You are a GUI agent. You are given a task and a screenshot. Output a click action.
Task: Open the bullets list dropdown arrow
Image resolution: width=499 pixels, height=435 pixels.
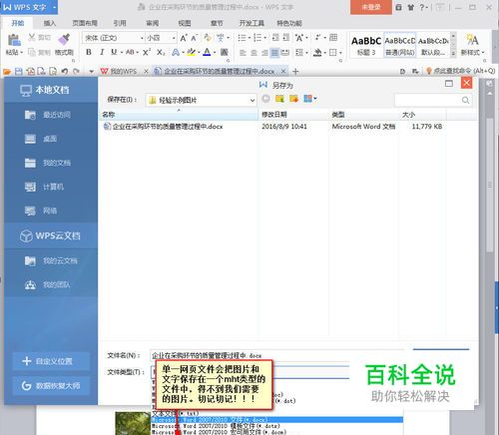pyautogui.click(x=249, y=38)
